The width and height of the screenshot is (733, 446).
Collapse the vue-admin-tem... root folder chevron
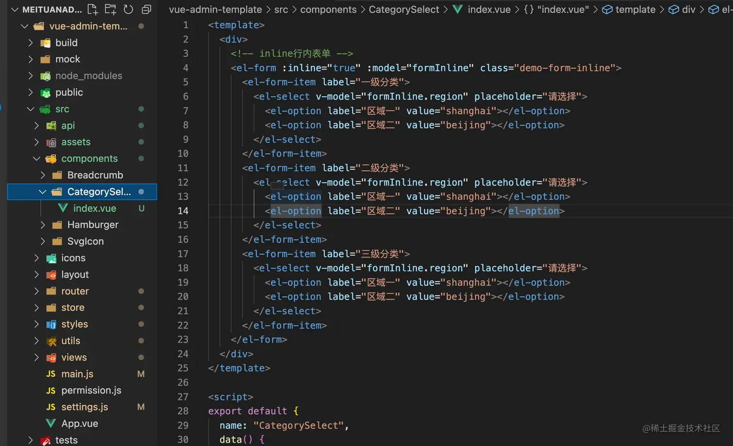coord(25,26)
